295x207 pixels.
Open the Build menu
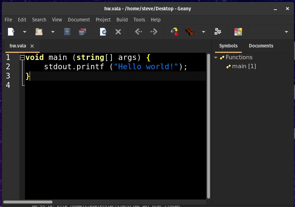click(122, 20)
